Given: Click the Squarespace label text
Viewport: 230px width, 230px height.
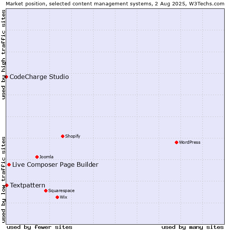Looking at the screenshot, I should point(61,191).
